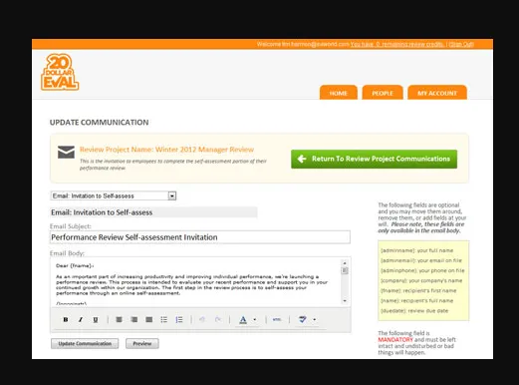This screenshot has width=519, height=385.
Task: Click the Email Subject input field
Action: 200,237
